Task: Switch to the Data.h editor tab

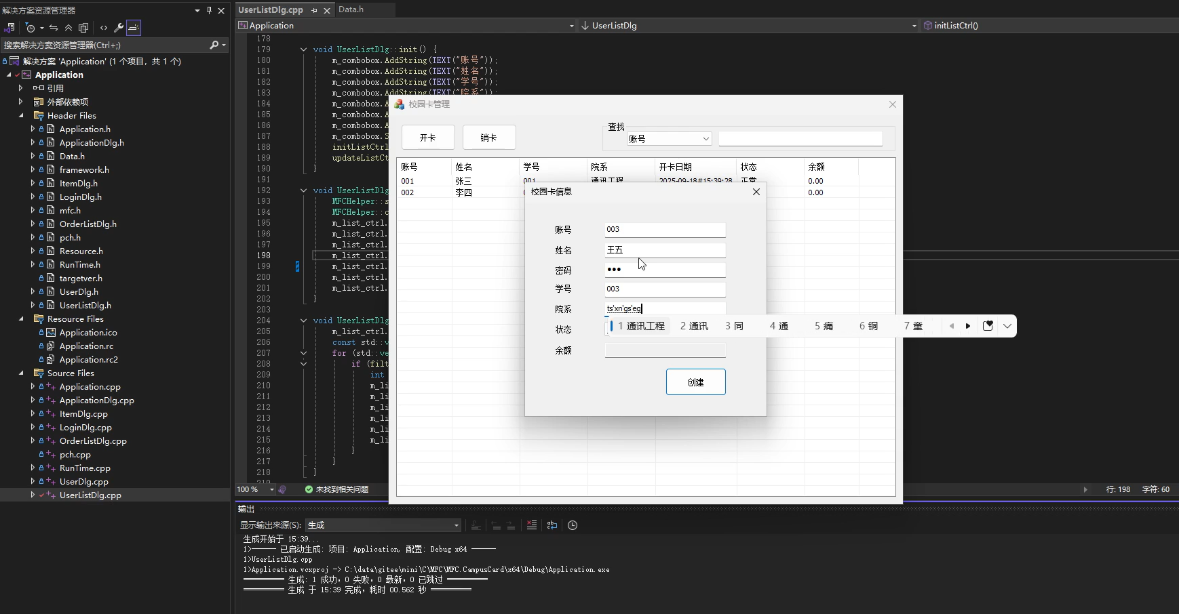Action: pyautogui.click(x=351, y=9)
